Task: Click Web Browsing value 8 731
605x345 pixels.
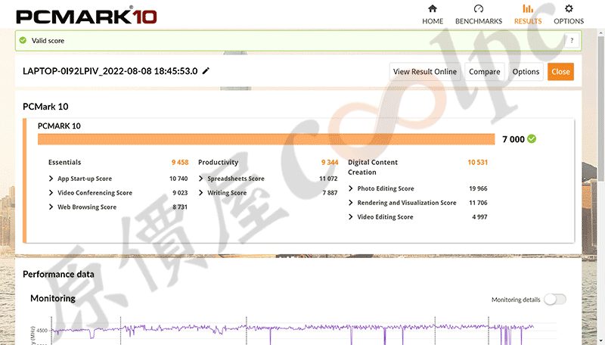Action: click(x=180, y=207)
